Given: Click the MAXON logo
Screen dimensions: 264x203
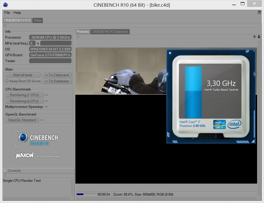Looking at the screenshot, I should point(25,155).
